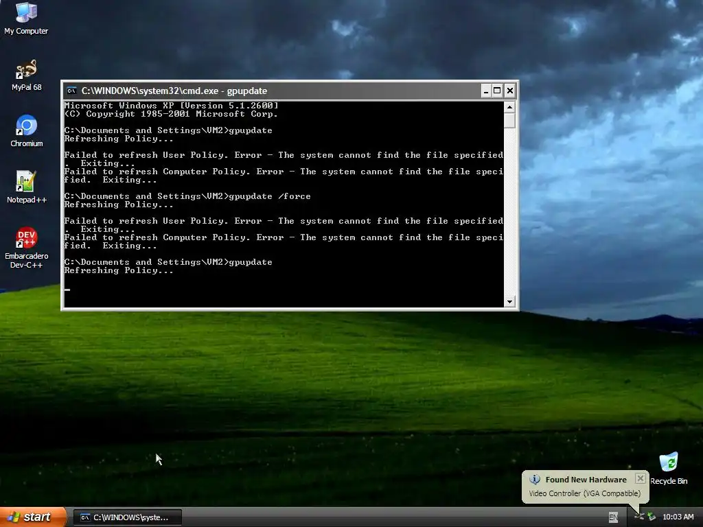Select the MyPal 68 browser icon
703x527 pixels.
click(26, 75)
